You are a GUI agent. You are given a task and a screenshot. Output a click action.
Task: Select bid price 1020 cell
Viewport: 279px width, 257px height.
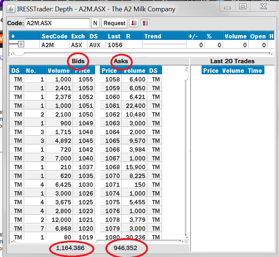coord(84,228)
